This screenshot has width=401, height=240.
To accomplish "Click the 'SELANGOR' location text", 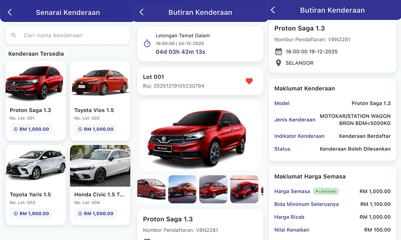I will (299, 63).
